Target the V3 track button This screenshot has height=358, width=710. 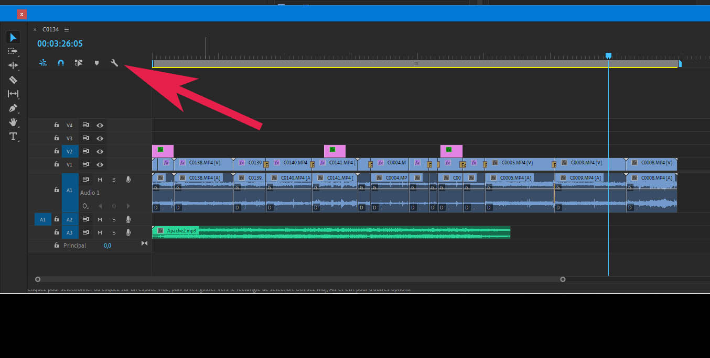coord(70,138)
